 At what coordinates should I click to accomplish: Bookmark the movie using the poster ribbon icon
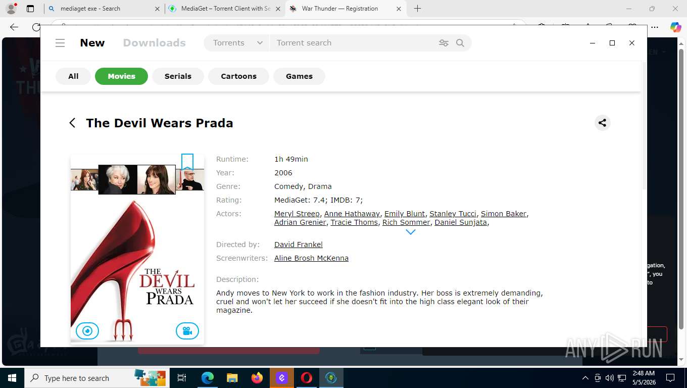(187, 162)
